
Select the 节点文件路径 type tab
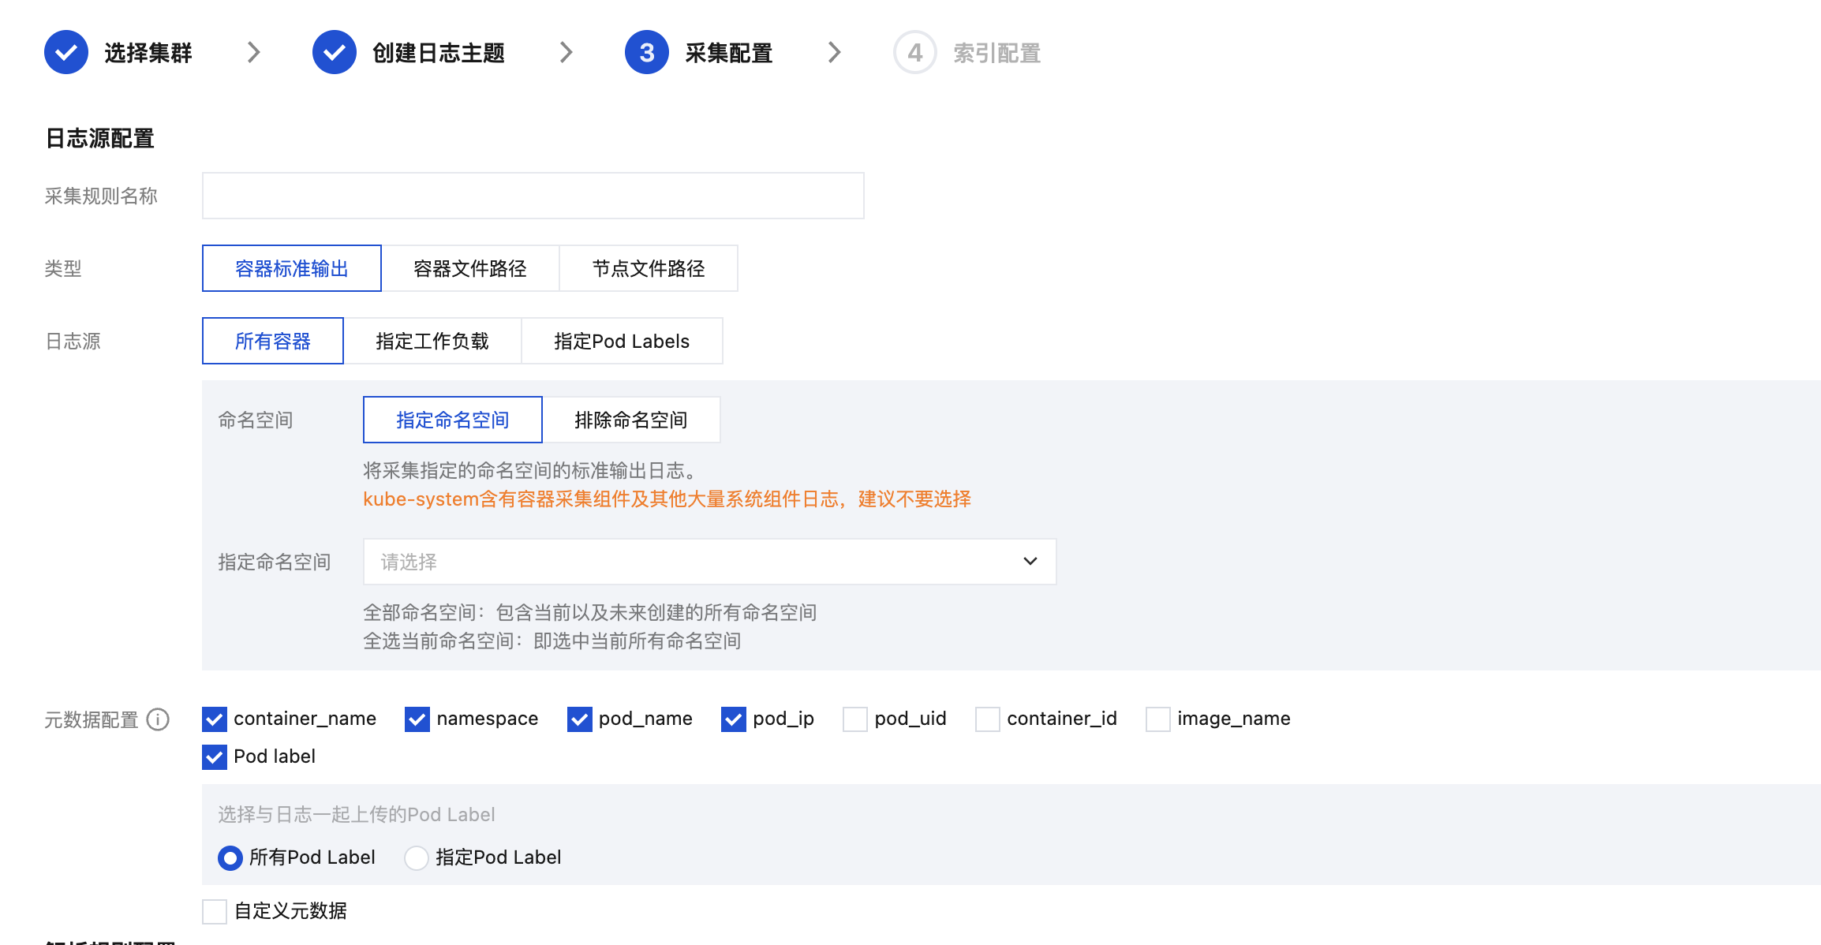[x=649, y=268]
